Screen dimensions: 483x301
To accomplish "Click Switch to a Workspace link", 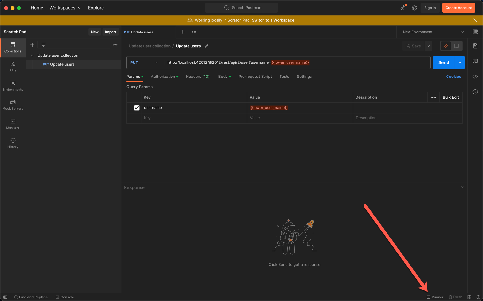I will 273,20.
